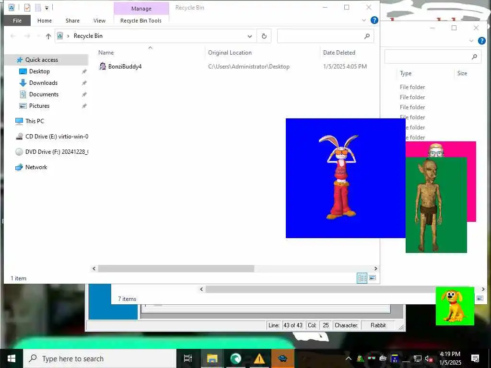Show hidden system tray icons
The image size is (491, 368).
point(348,358)
